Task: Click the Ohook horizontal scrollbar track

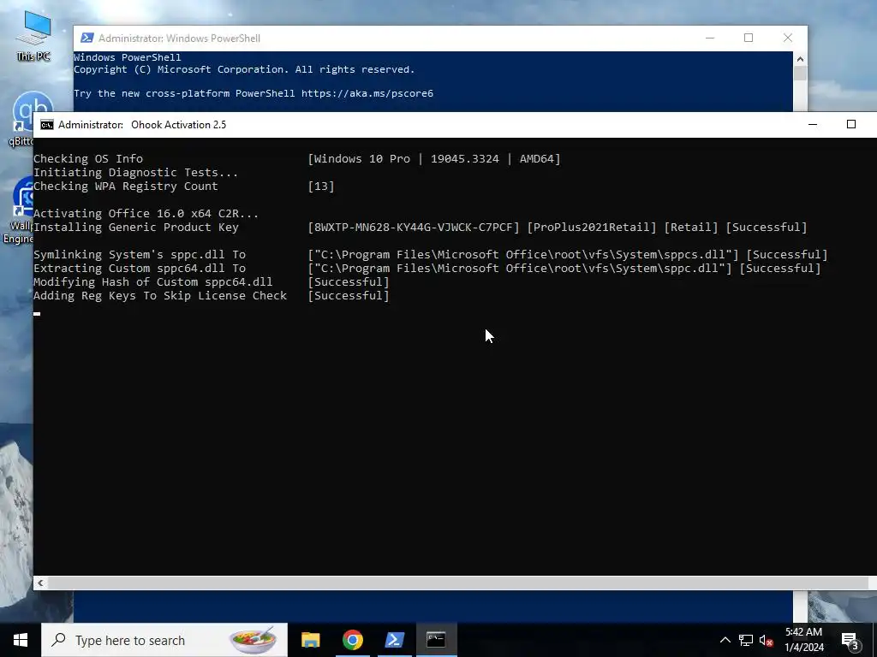Action: click(x=457, y=583)
